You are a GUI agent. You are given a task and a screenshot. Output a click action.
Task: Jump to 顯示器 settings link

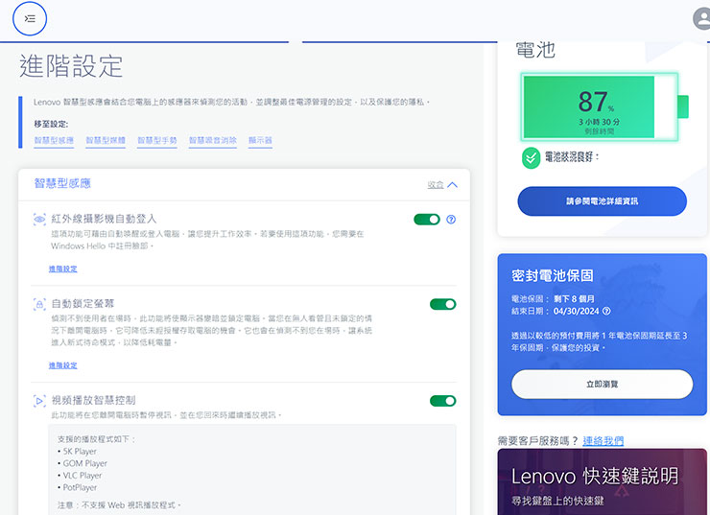(260, 140)
